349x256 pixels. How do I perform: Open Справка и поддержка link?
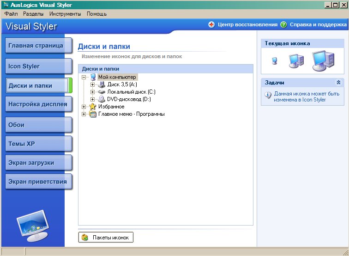point(318,24)
